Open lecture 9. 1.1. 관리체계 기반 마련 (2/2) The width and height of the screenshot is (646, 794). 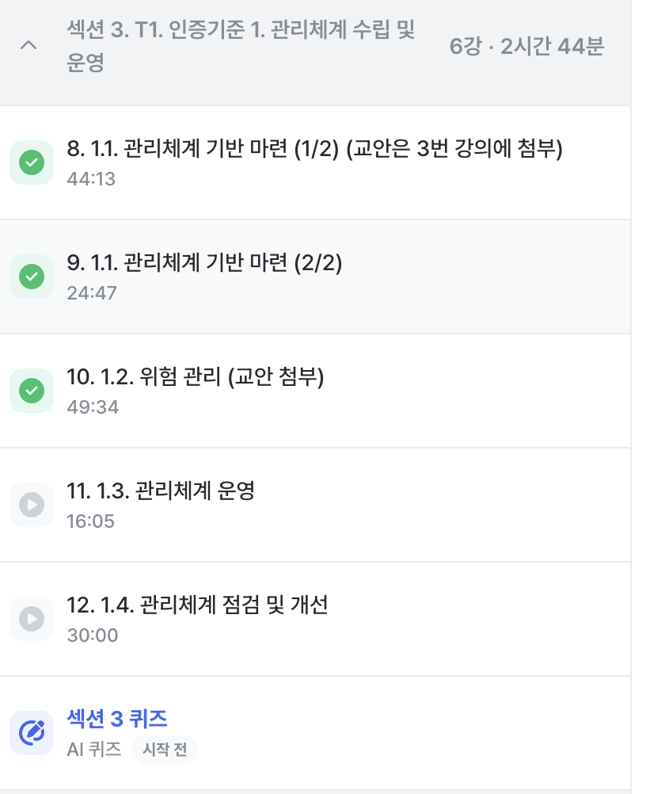pos(204,263)
